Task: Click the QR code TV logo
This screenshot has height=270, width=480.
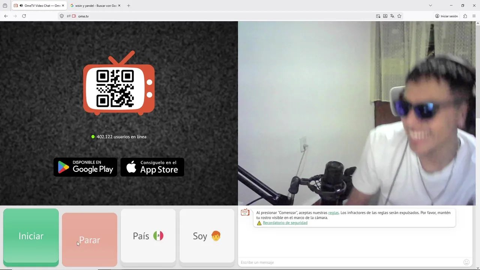Action: (119, 83)
